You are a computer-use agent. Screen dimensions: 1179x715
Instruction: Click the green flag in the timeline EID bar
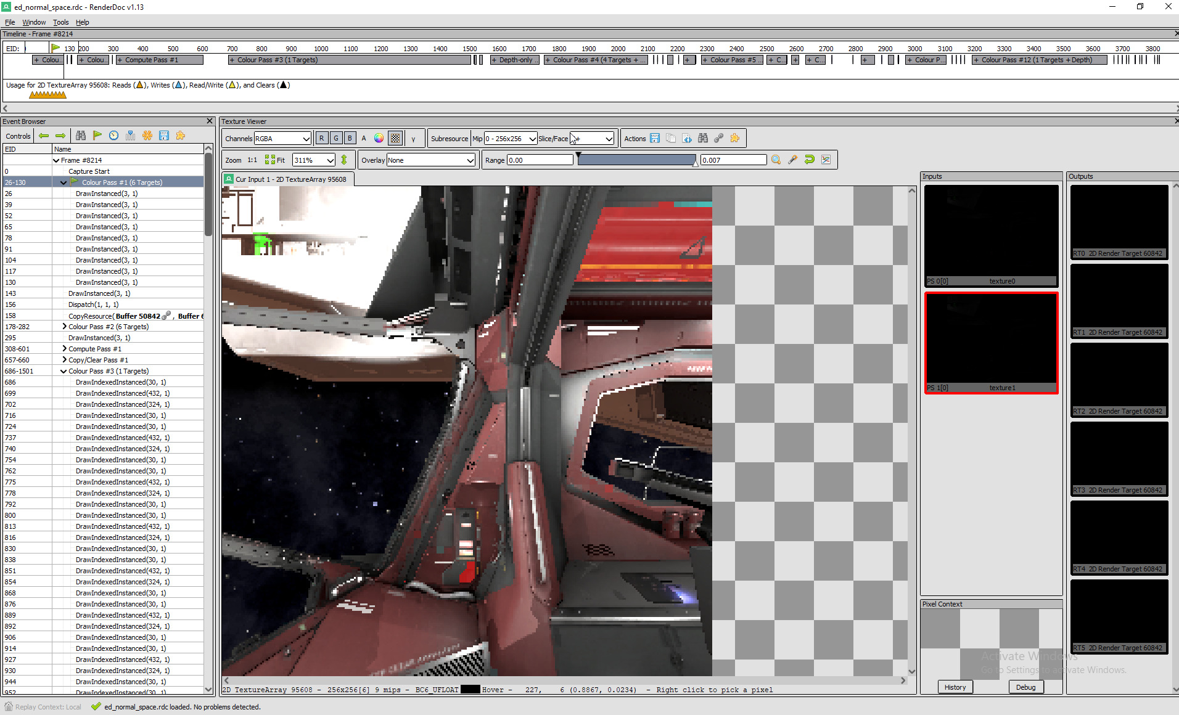(x=56, y=47)
